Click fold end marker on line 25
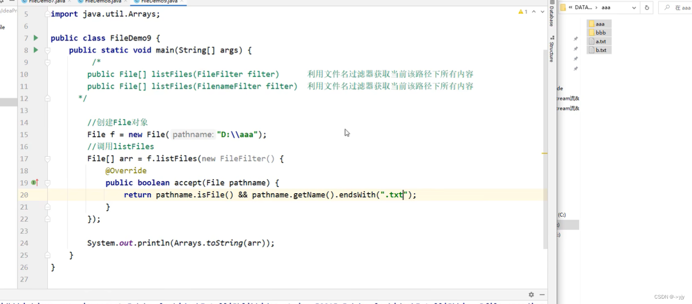The height and width of the screenshot is (304, 692). [47, 255]
